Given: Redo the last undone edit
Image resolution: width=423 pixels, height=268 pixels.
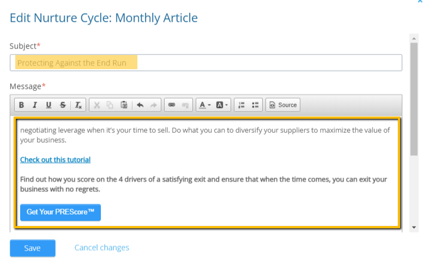Looking at the screenshot, I should tap(154, 105).
